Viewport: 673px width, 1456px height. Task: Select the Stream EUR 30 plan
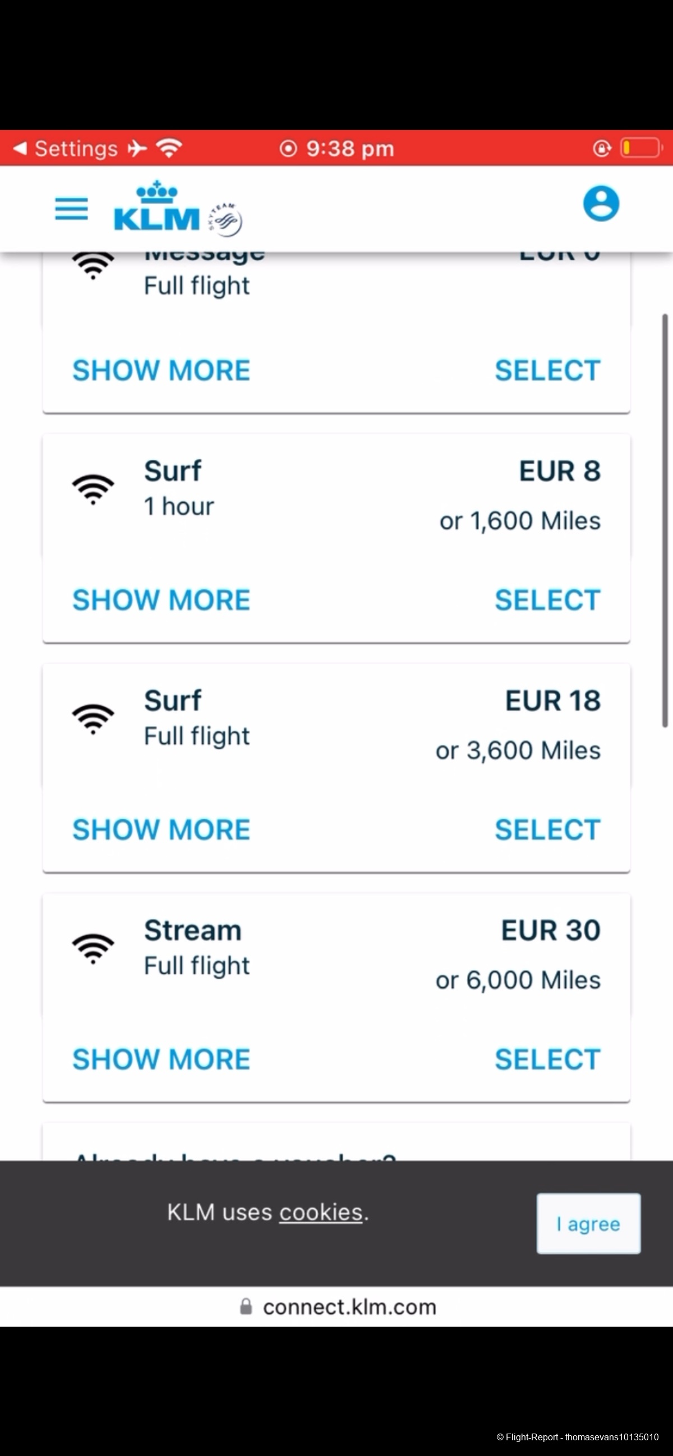547,1059
